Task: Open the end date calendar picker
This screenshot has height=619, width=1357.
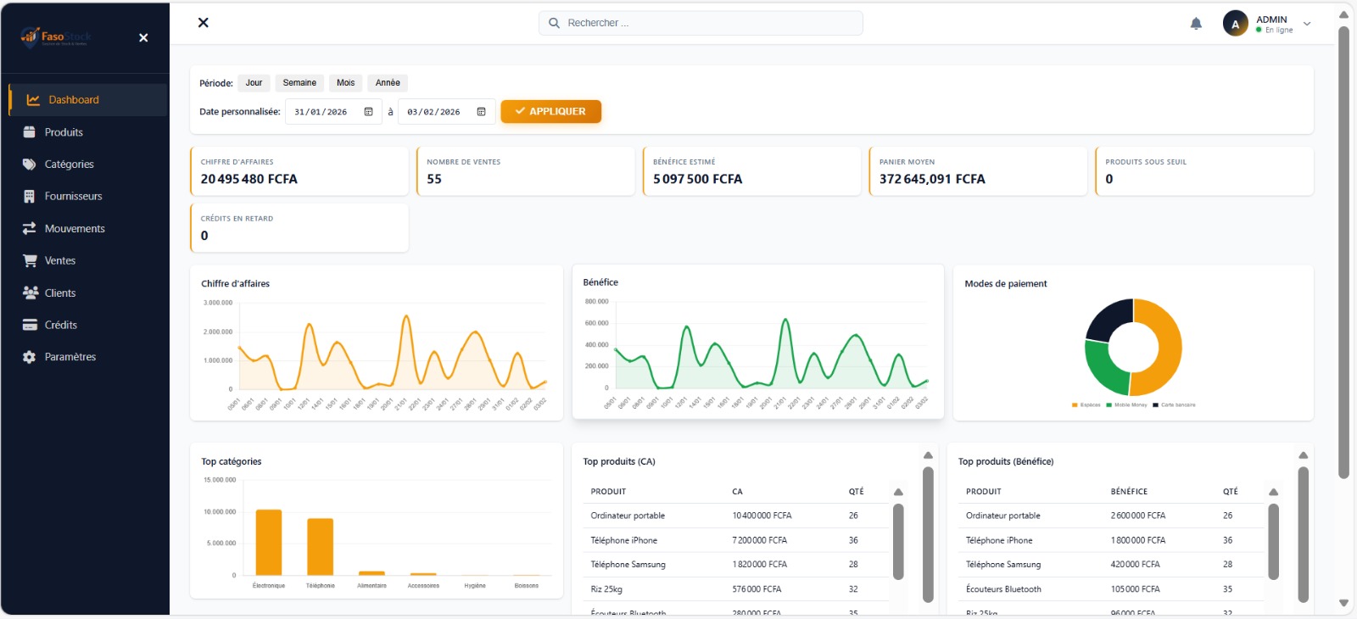Action: 481,112
